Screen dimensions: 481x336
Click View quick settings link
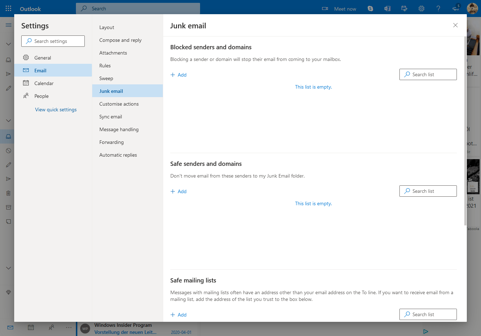pos(56,110)
